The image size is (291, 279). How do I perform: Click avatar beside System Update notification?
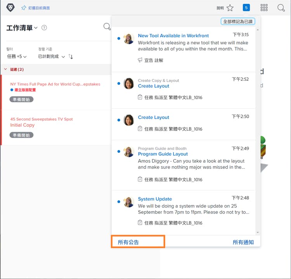pos(128,202)
